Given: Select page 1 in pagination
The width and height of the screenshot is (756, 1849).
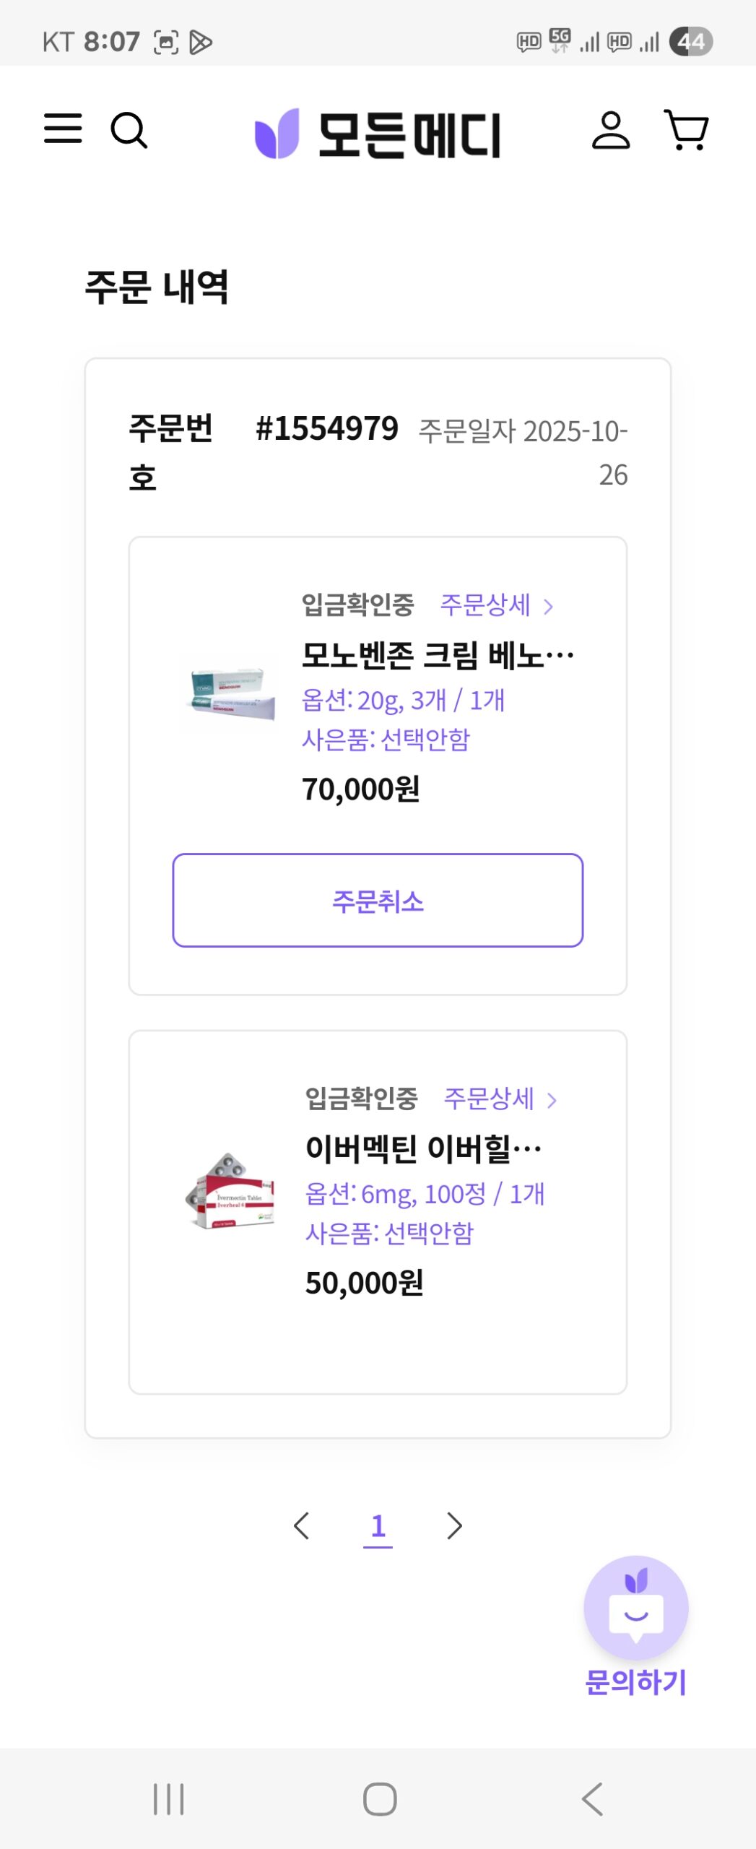Looking at the screenshot, I should (378, 1526).
